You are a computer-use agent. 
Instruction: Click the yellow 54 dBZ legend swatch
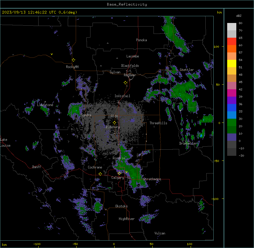(x=232, y=63)
